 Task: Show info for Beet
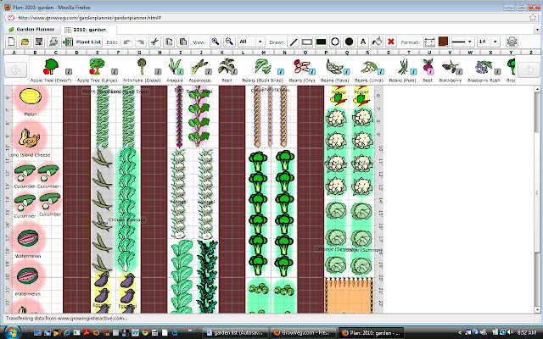click(x=430, y=71)
